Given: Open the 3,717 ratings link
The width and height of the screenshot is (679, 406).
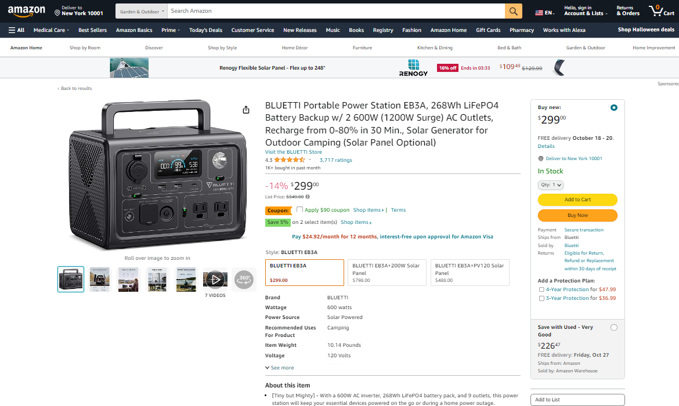Looking at the screenshot, I should [335, 159].
